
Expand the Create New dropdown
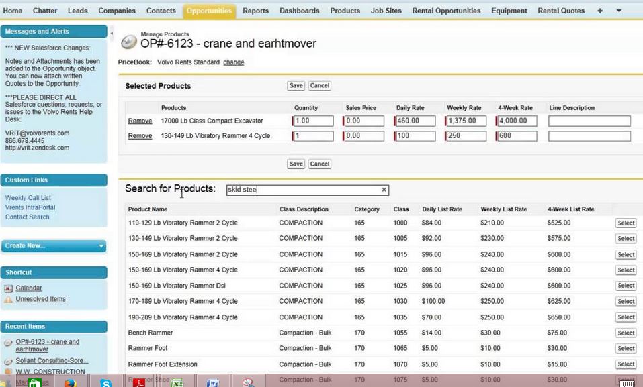(x=101, y=246)
